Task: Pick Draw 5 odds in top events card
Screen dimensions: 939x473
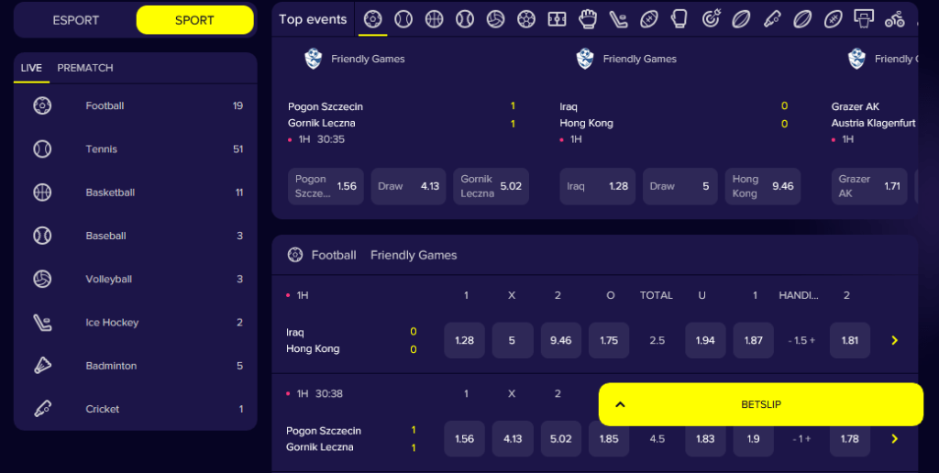Action: 680,186
